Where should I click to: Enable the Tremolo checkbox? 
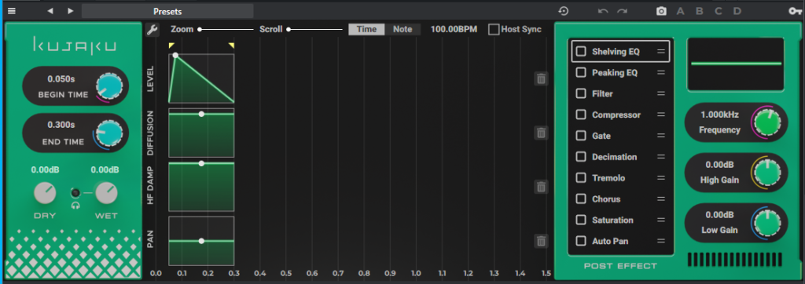point(581,177)
